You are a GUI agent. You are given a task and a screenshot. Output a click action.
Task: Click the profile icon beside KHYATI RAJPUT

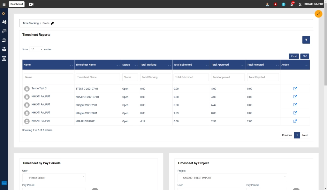point(300,4)
